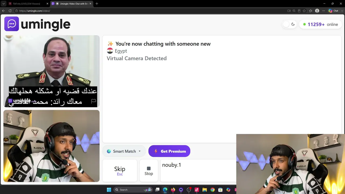Open the Windows Start menu
Image resolution: width=345 pixels, height=194 pixels.
[109, 190]
